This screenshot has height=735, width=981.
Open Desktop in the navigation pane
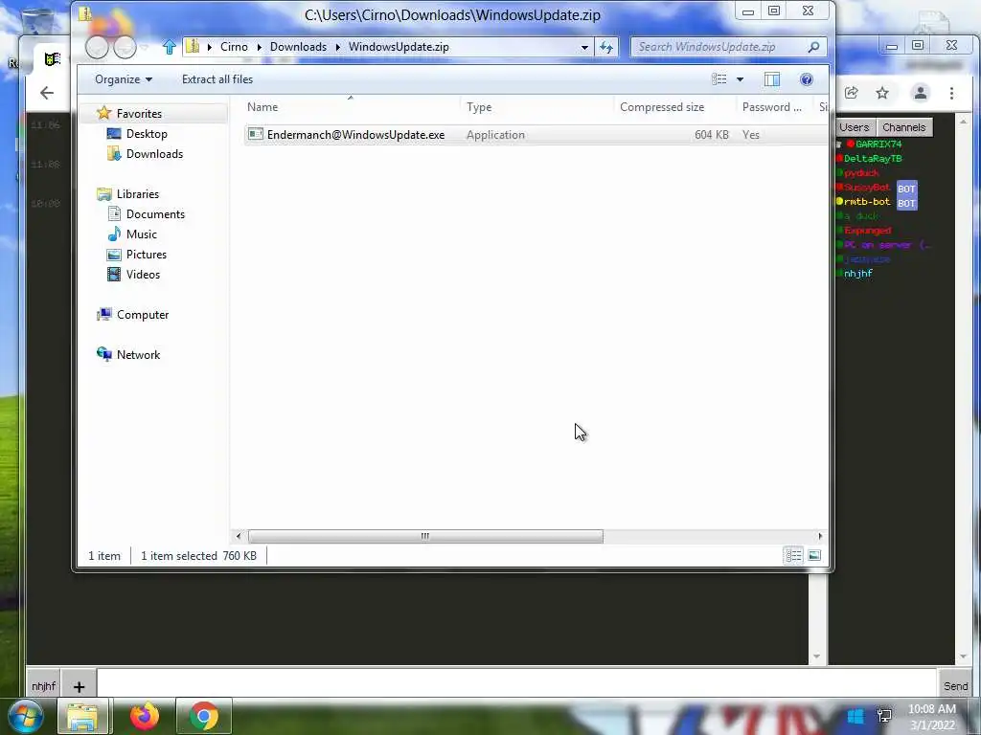tap(147, 134)
